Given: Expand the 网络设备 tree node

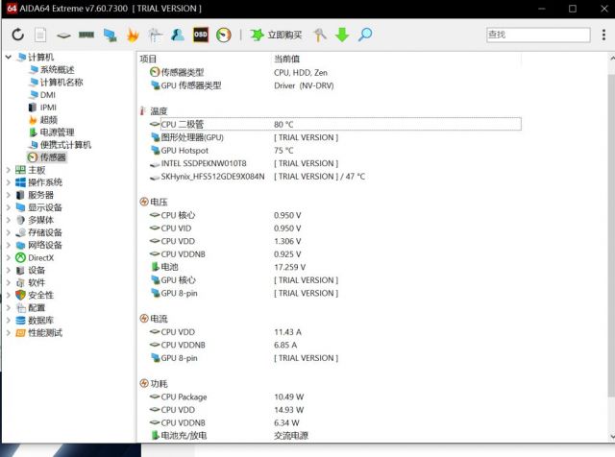Looking at the screenshot, I should (9, 246).
